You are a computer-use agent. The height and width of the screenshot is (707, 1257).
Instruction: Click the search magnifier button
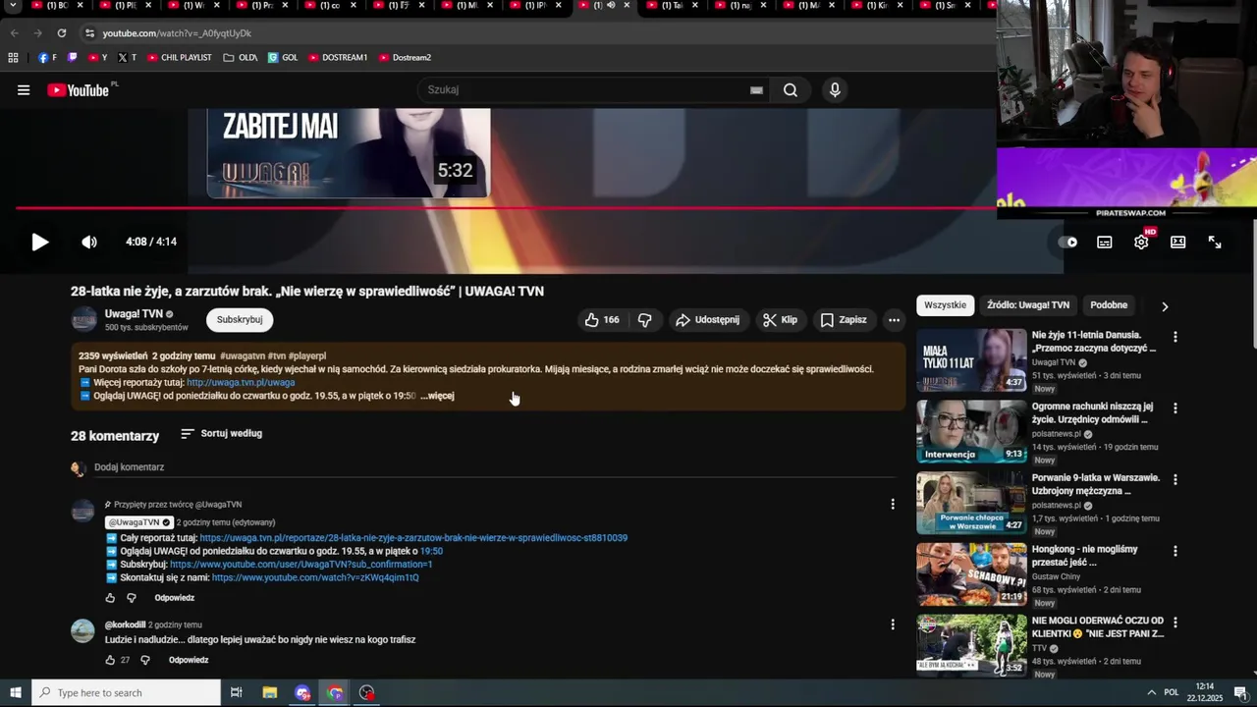point(791,90)
